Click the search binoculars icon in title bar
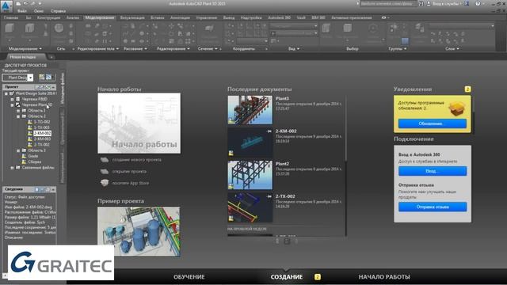The height and width of the screenshot is (285, 507). (x=421, y=3)
